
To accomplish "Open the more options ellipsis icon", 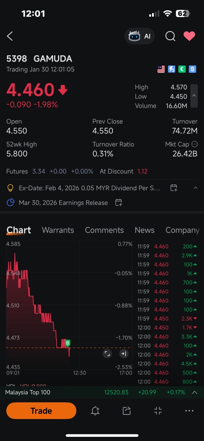I will point(189,411).
